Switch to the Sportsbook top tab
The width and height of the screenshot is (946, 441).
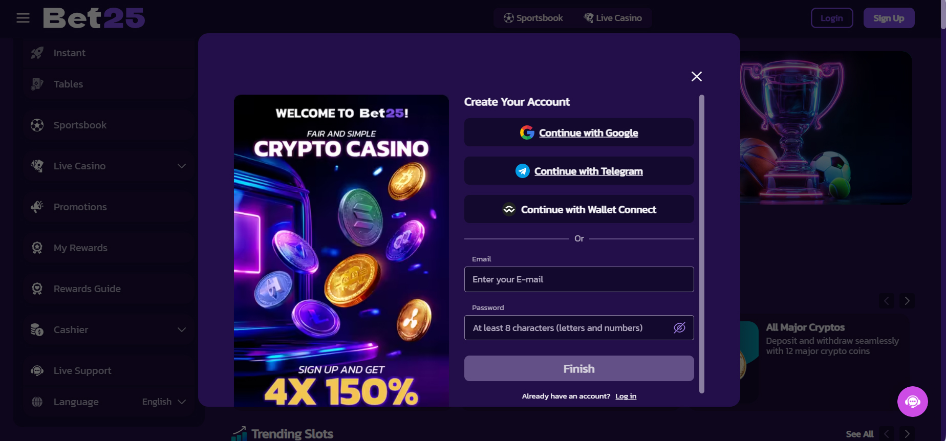pyautogui.click(x=533, y=18)
